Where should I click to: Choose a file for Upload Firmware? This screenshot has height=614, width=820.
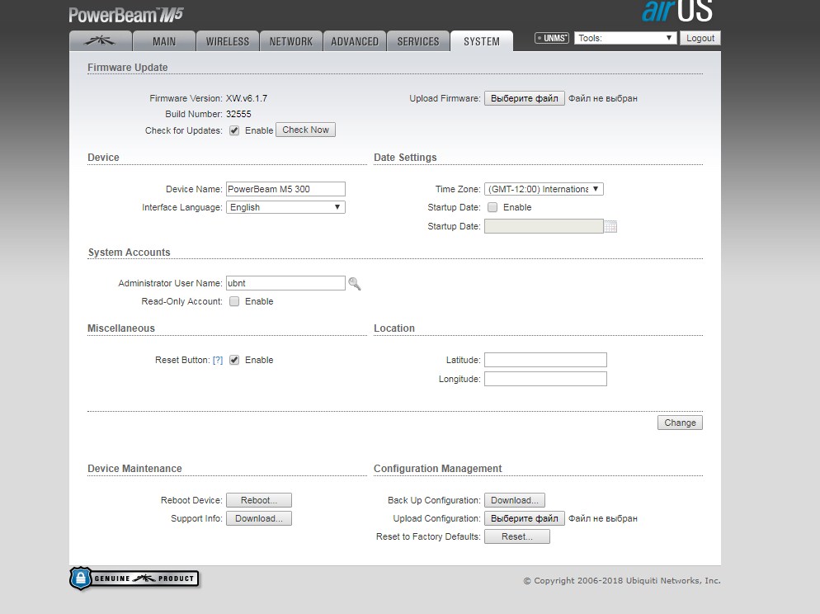pos(525,98)
